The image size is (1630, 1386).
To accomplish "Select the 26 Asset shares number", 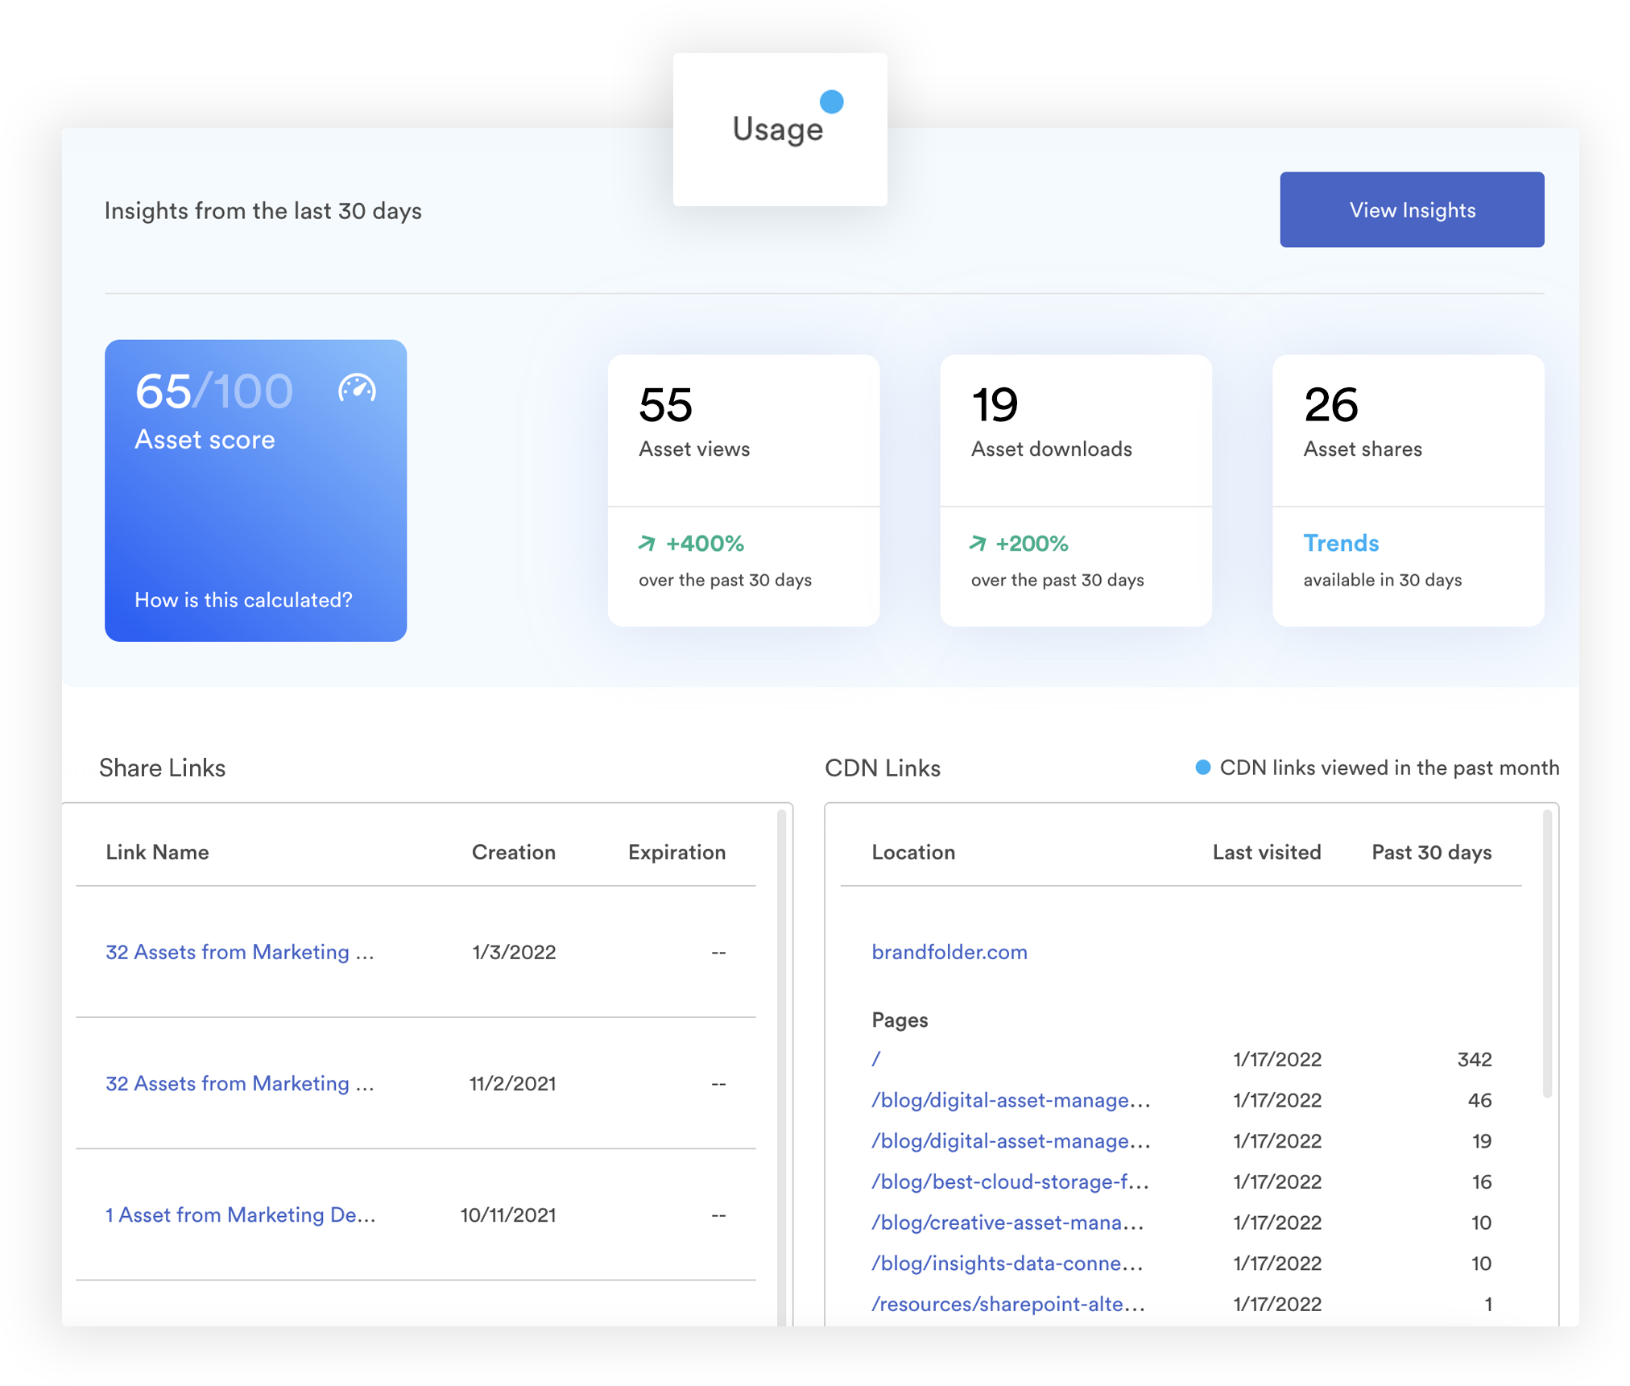I will pyautogui.click(x=1330, y=404).
